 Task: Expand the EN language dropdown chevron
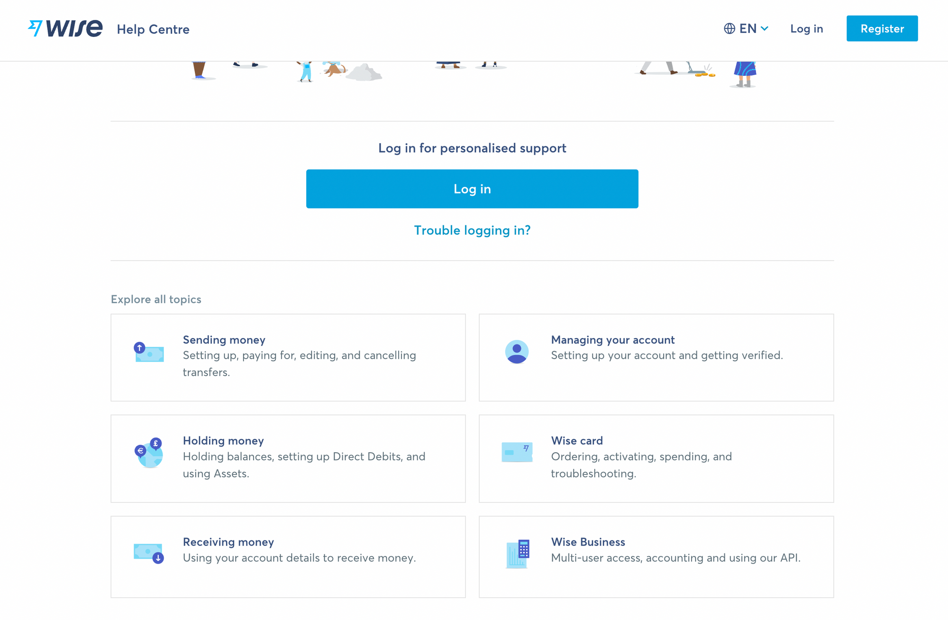[x=765, y=28]
